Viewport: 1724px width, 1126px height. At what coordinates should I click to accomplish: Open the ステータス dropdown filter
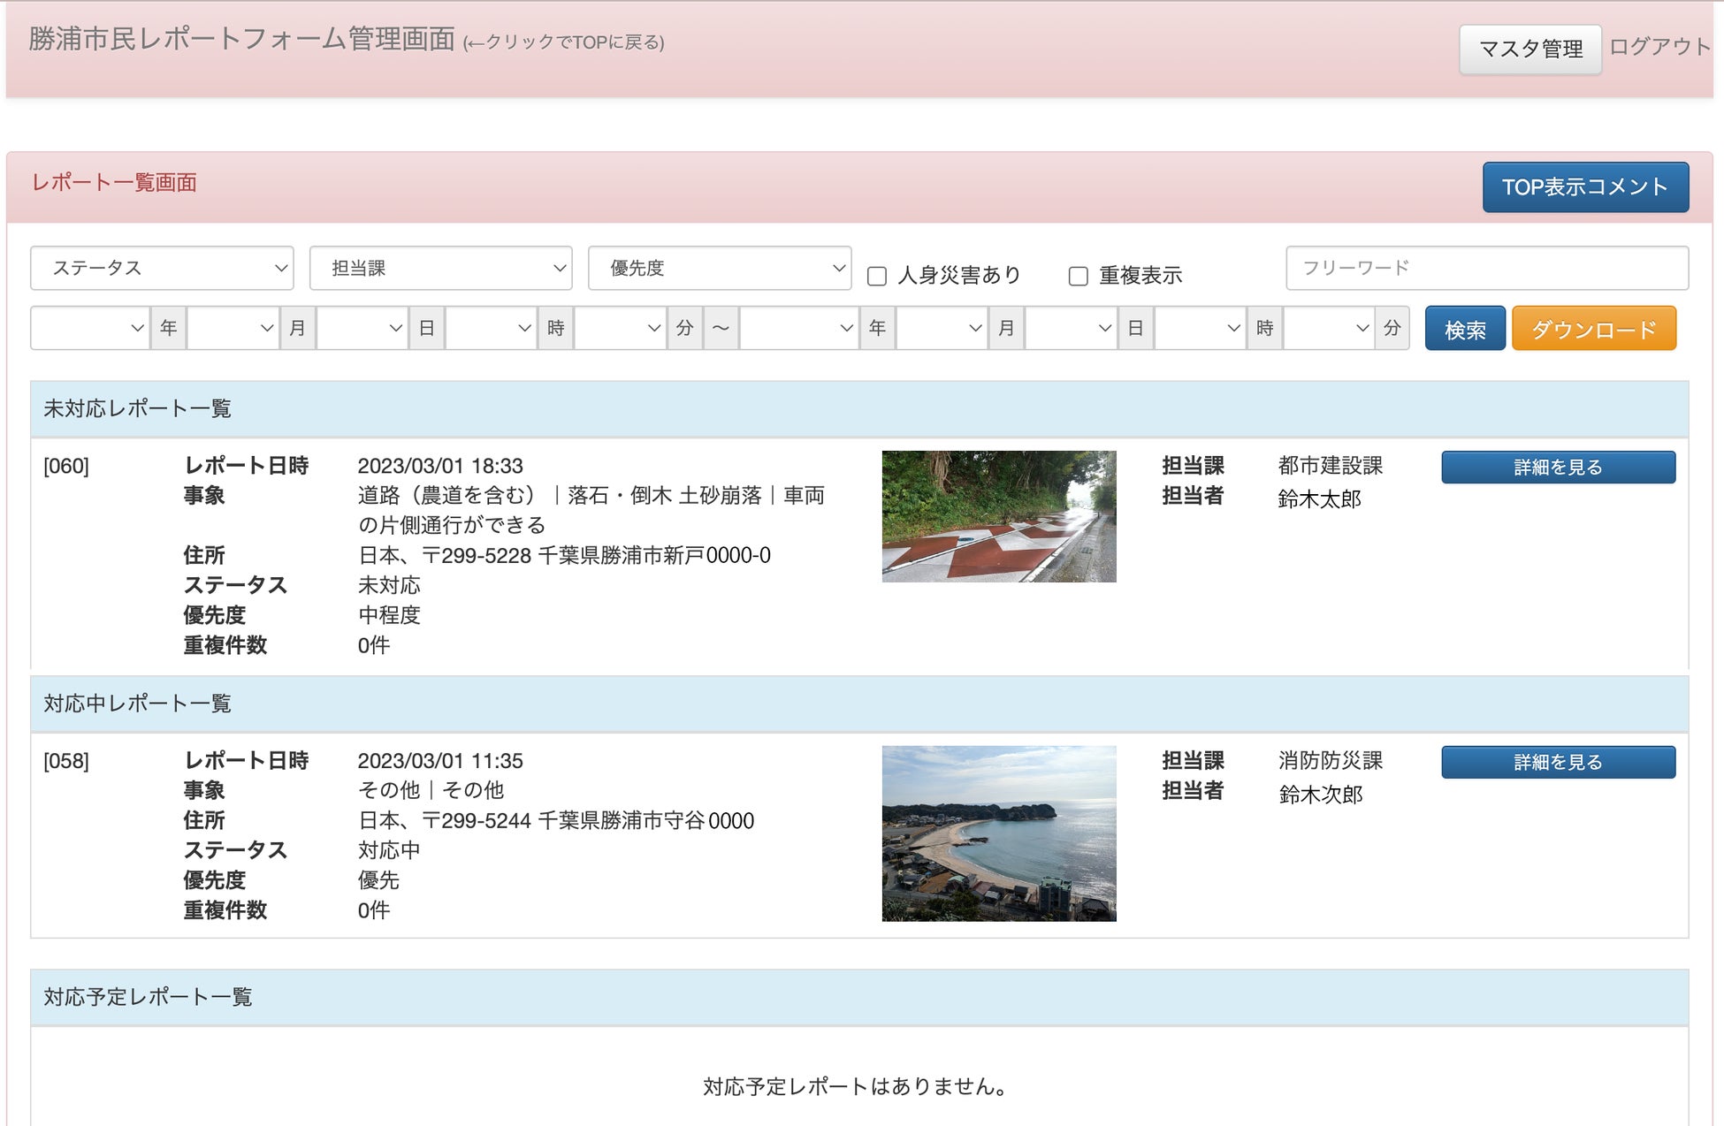pos(162,268)
